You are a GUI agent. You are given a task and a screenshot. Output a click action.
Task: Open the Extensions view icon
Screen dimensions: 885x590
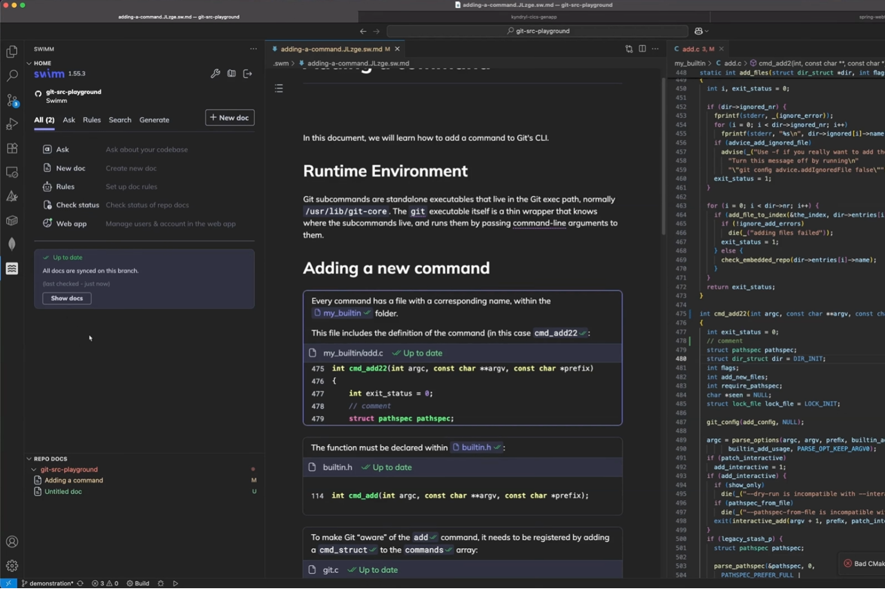[x=12, y=148]
